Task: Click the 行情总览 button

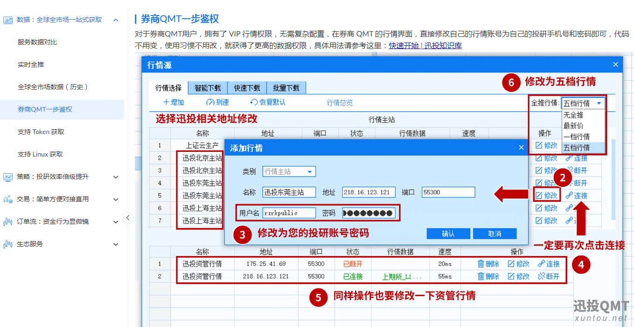Action: (340, 103)
